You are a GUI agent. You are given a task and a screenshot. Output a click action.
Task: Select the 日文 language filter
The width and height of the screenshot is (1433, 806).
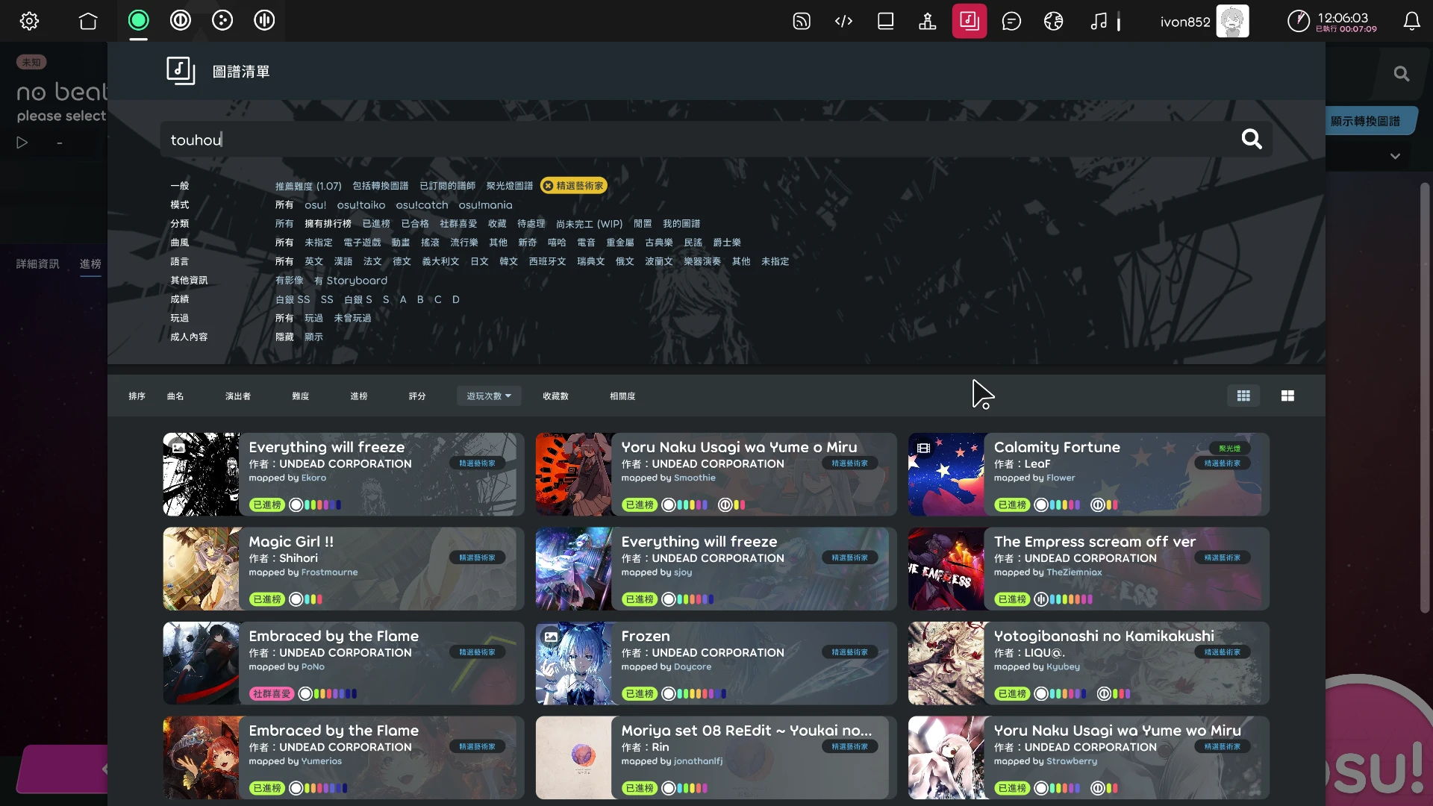tap(479, 261)
